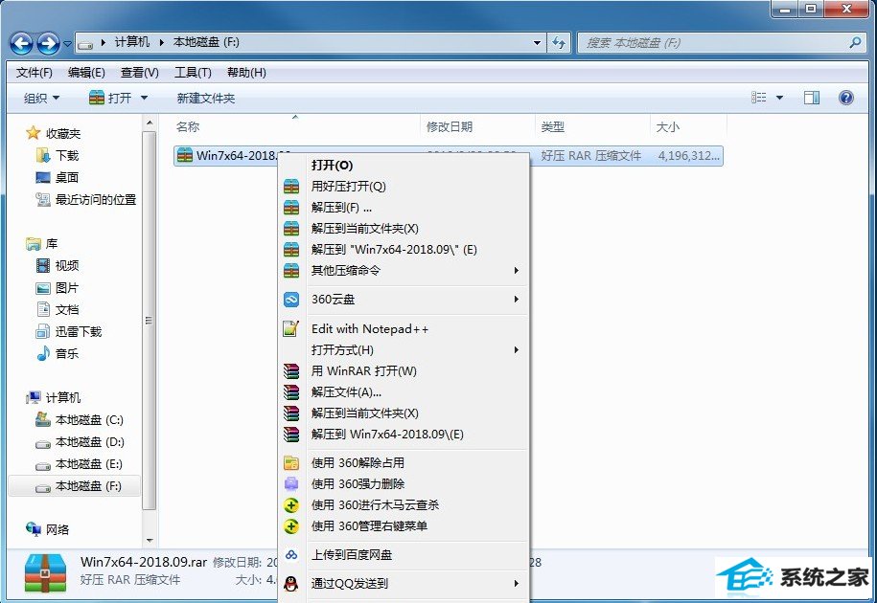This screenshot has width=877, height=603.
Task: Sort by the 名称 column header
Action: coord(296,127)
